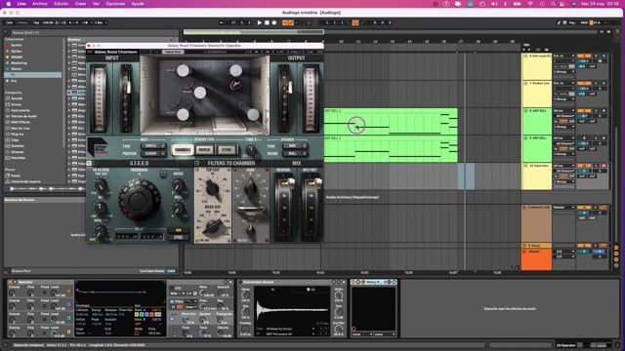Select the Synths collection in browser
This screenshot has height=351, width=625.
click(16, 45)
